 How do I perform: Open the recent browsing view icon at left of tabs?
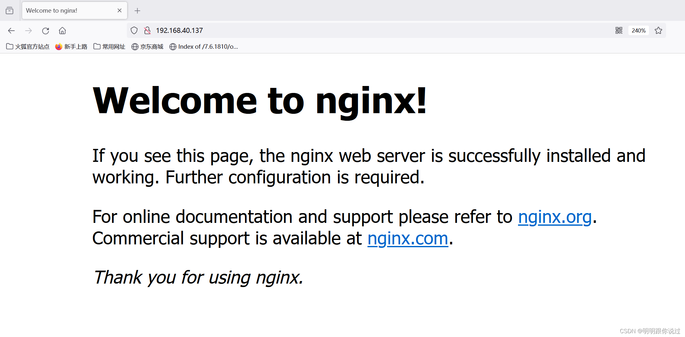click(9, 11)
